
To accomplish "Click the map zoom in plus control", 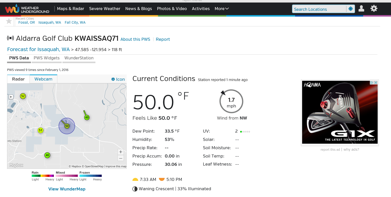I will pos(121,152).
